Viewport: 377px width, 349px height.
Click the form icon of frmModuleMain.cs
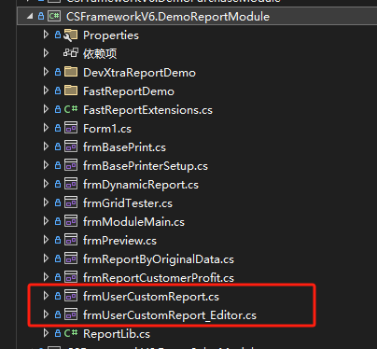pos(71,221)
